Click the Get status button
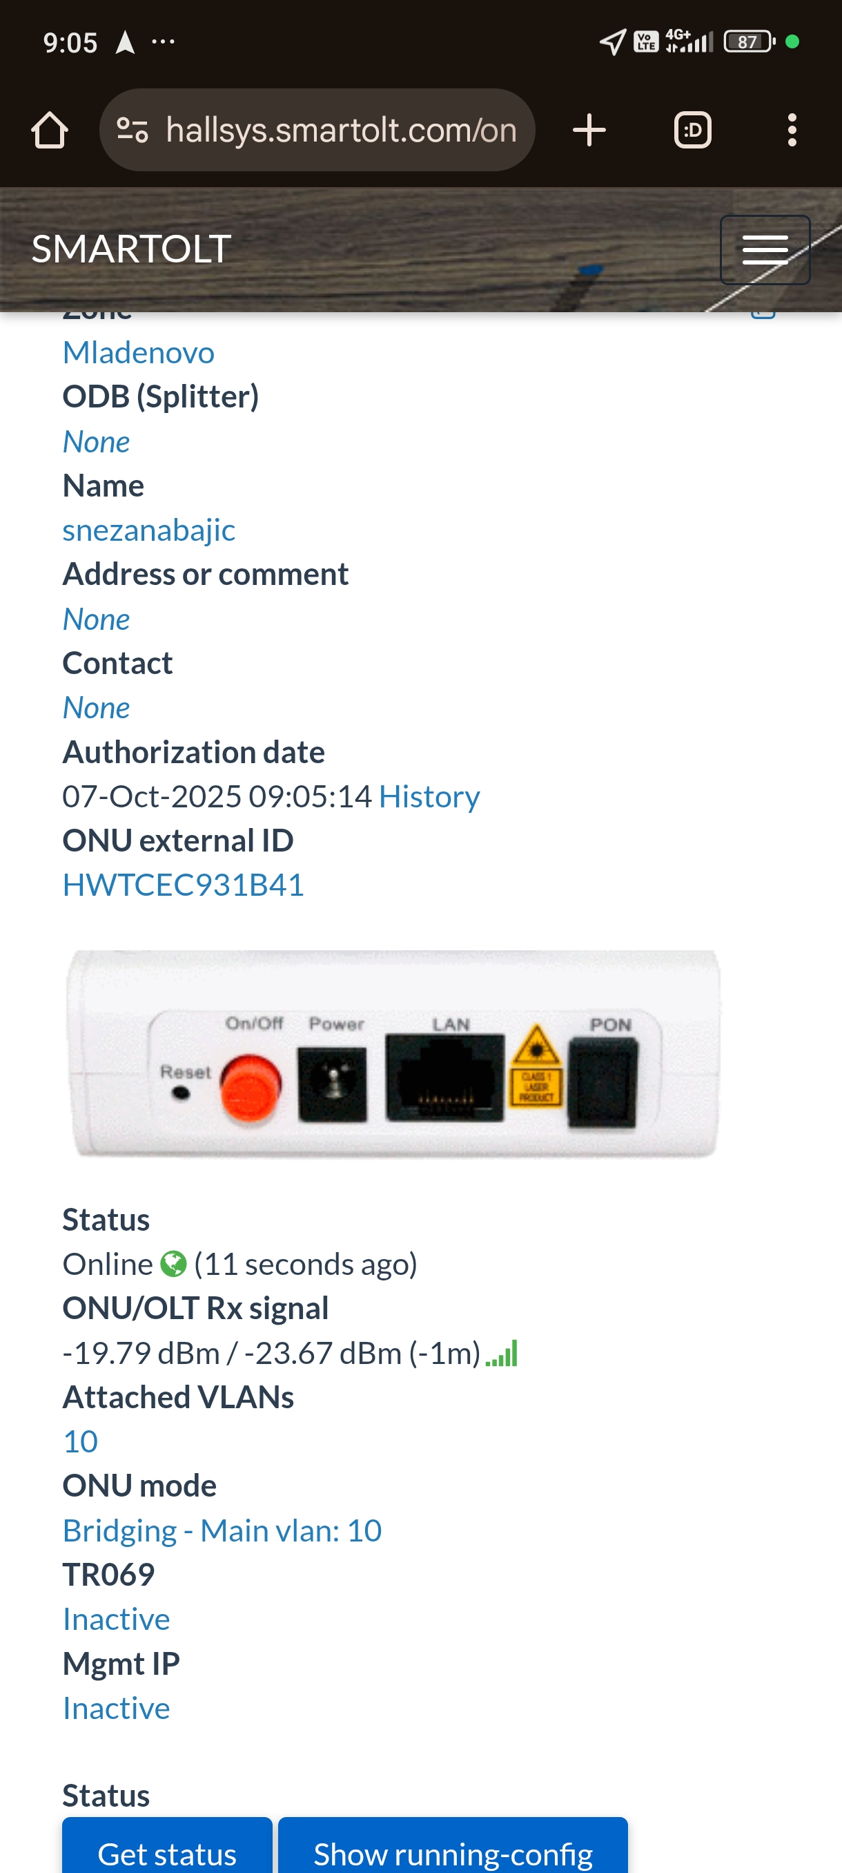The height and width of the screenshot is (1873, 842). (x=167, y=1847)
